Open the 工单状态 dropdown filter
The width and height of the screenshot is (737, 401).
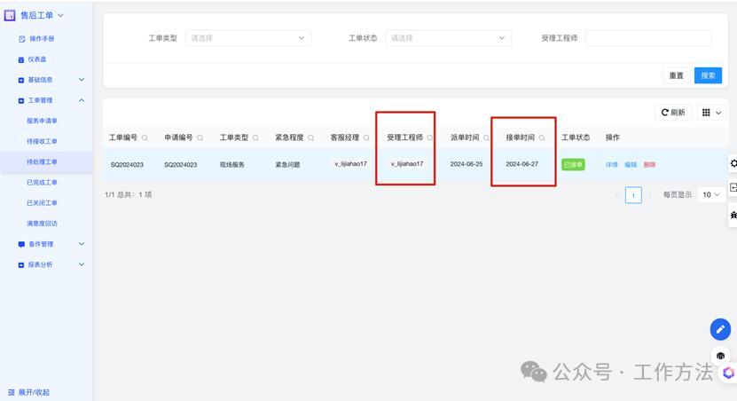(448, 38)
